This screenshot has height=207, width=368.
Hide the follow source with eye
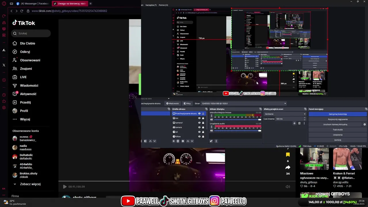point(199,137)
